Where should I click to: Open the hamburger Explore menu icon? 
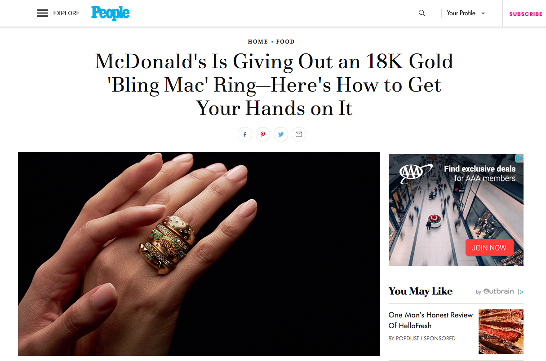pyautogui.click(x=43, y=13)
